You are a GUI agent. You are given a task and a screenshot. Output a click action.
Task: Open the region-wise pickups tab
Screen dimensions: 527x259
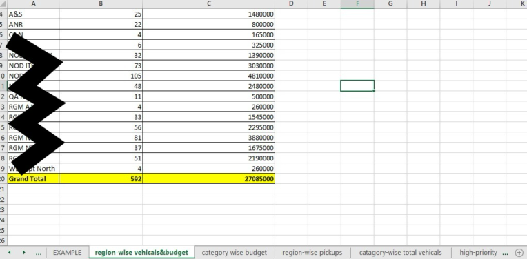coord(312,253)
